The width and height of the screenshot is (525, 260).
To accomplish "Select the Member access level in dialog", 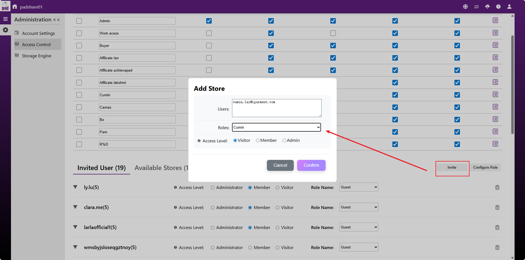I will (258, 140).
